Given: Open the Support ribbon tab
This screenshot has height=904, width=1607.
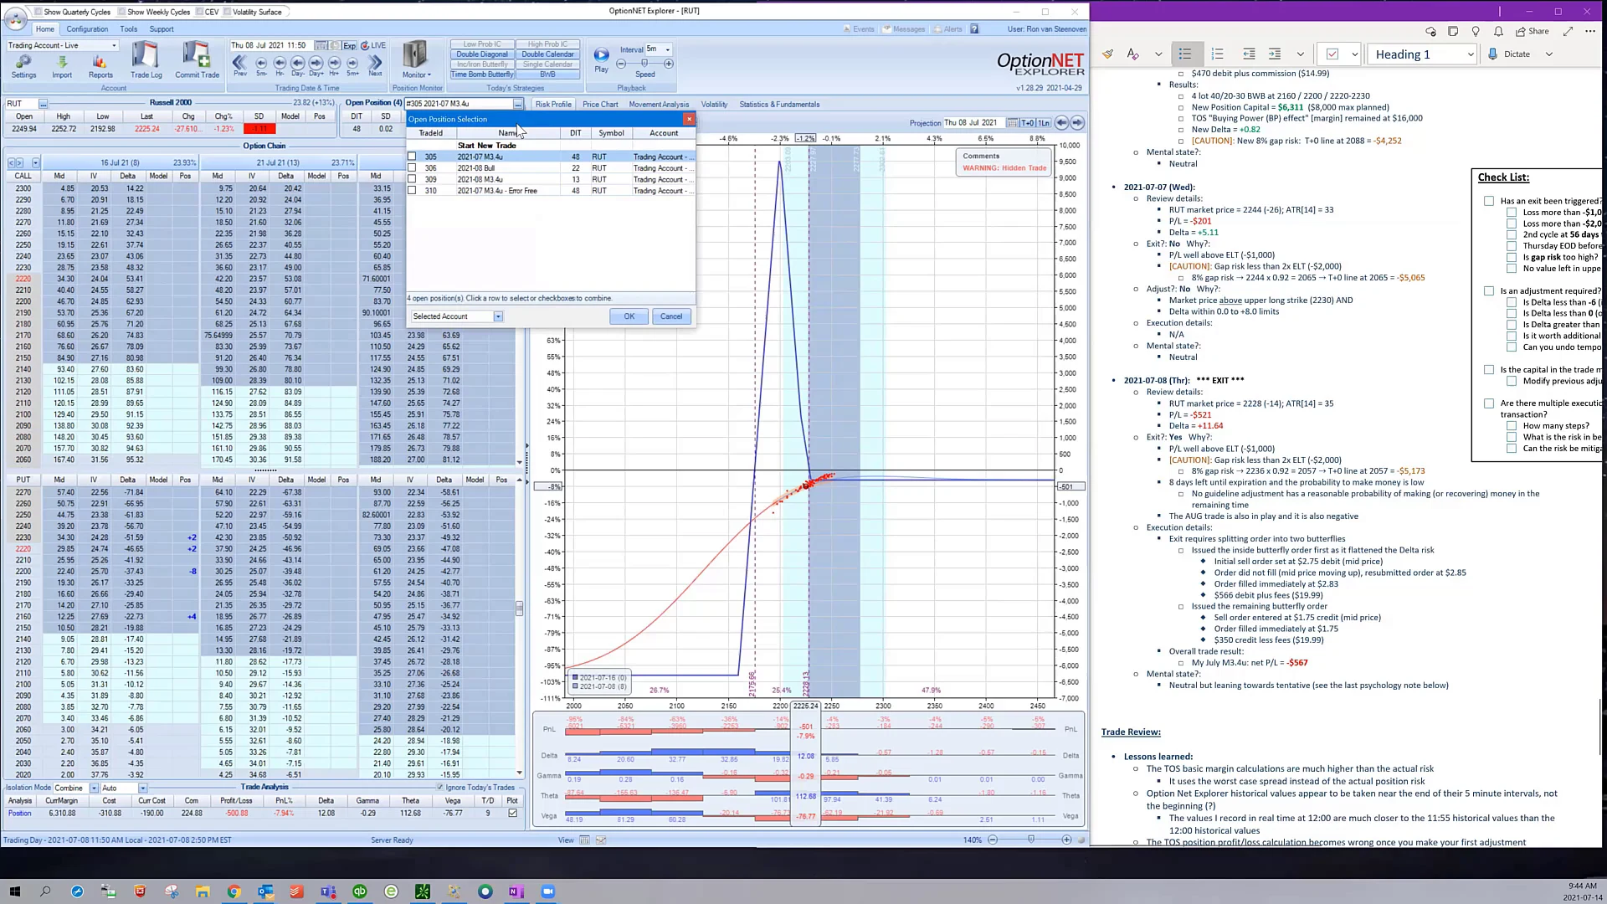Looking at the screenshot, I should tap(162, 29).
